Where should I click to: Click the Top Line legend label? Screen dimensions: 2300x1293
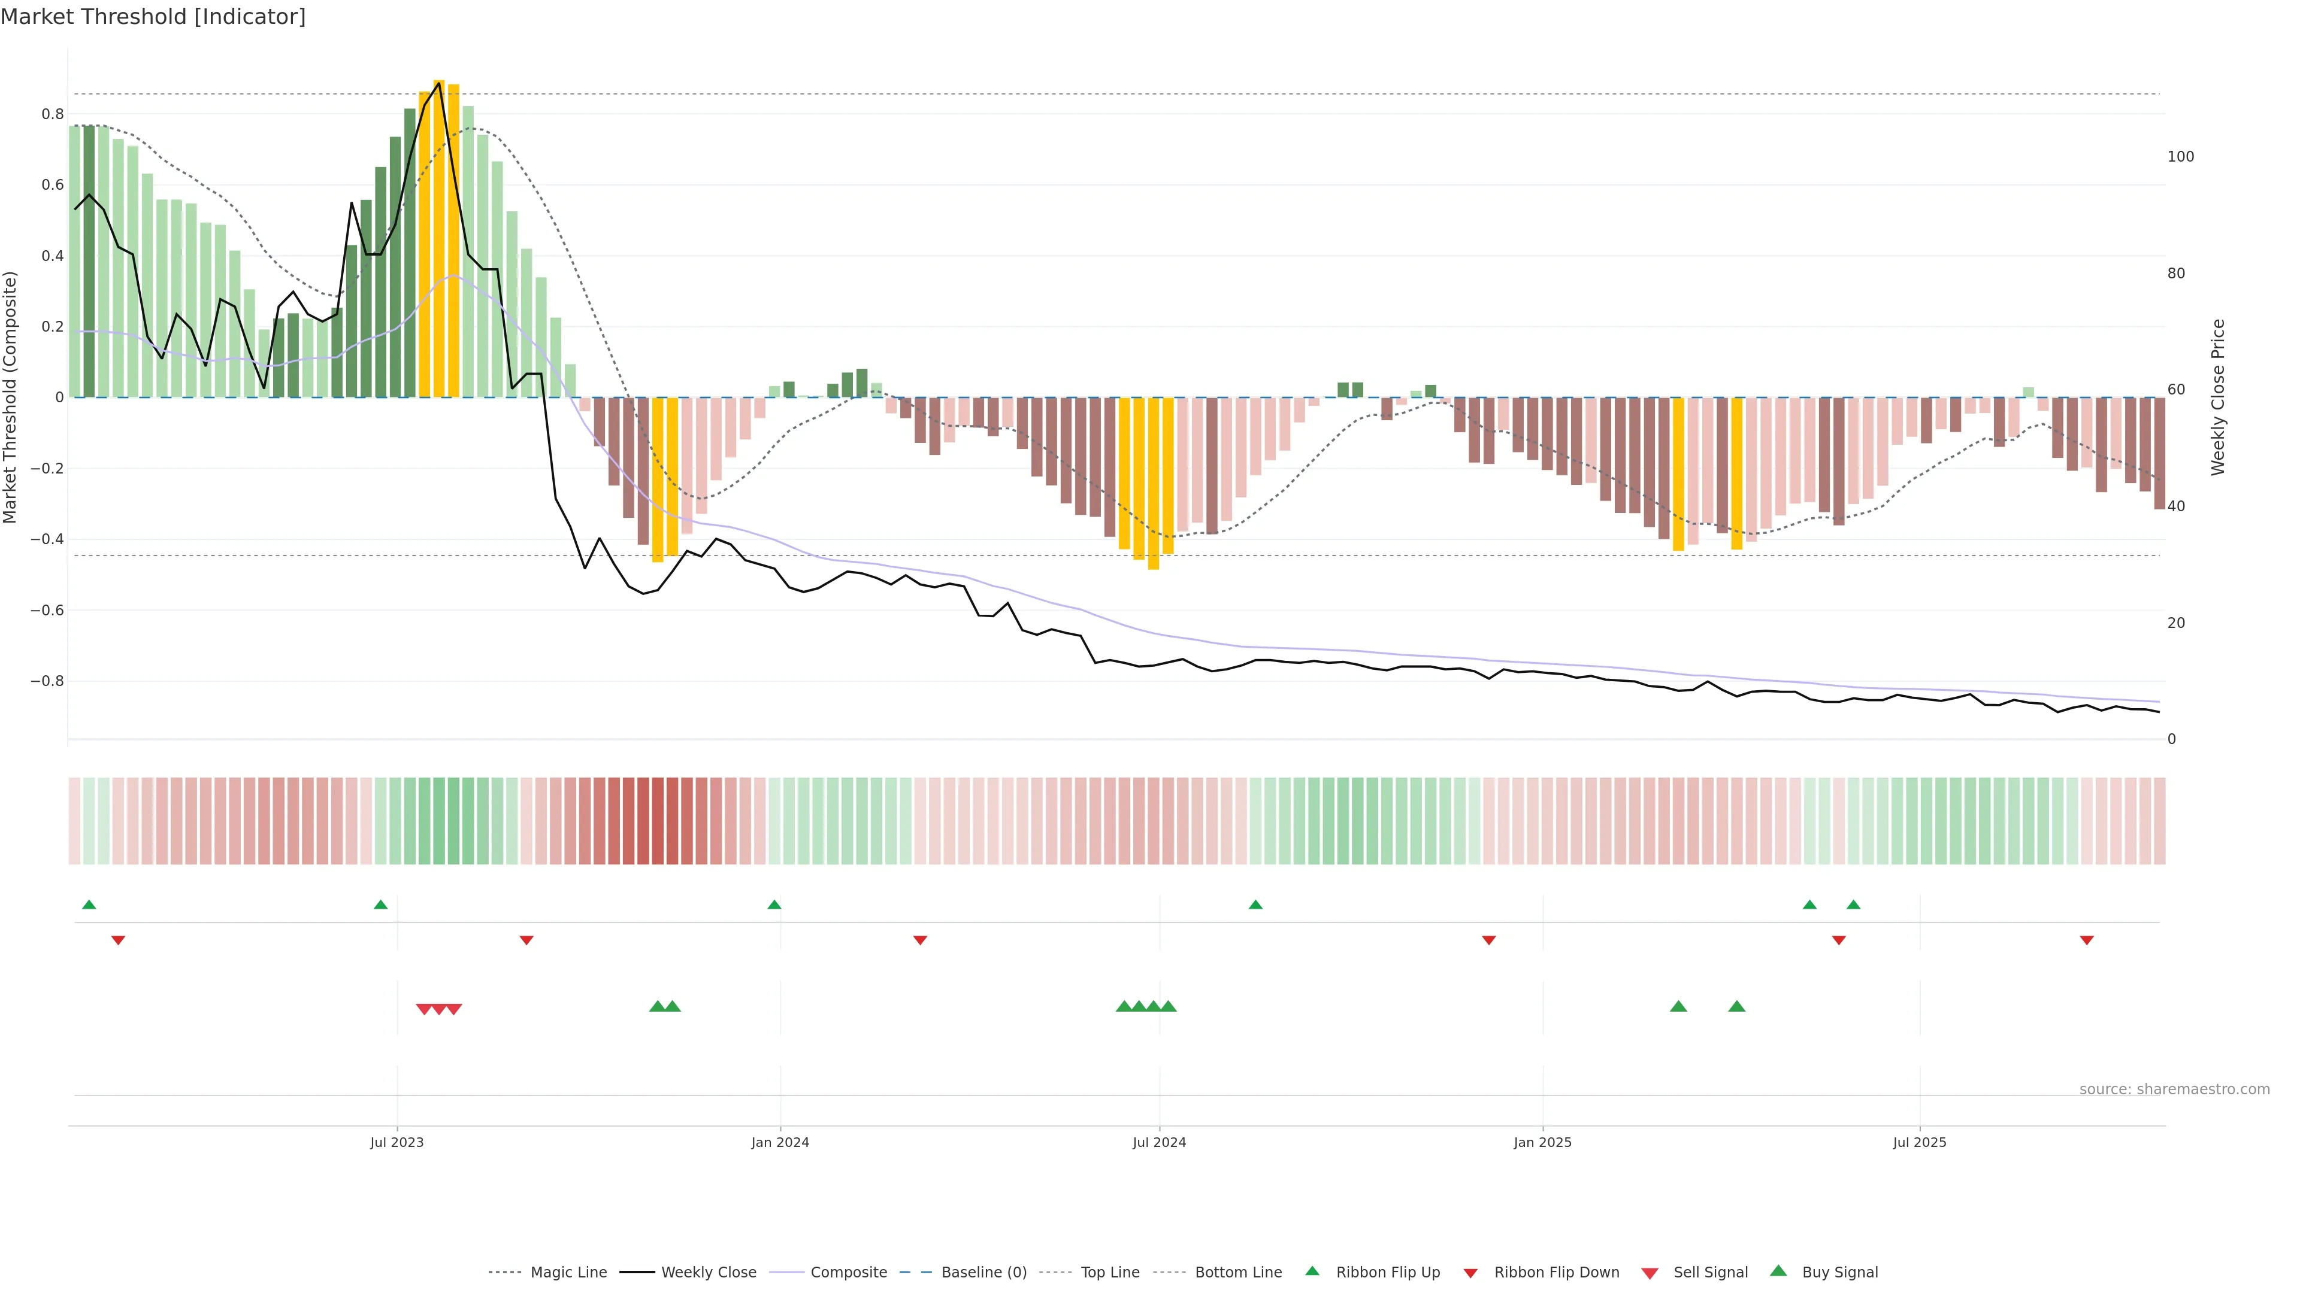1110,1273
